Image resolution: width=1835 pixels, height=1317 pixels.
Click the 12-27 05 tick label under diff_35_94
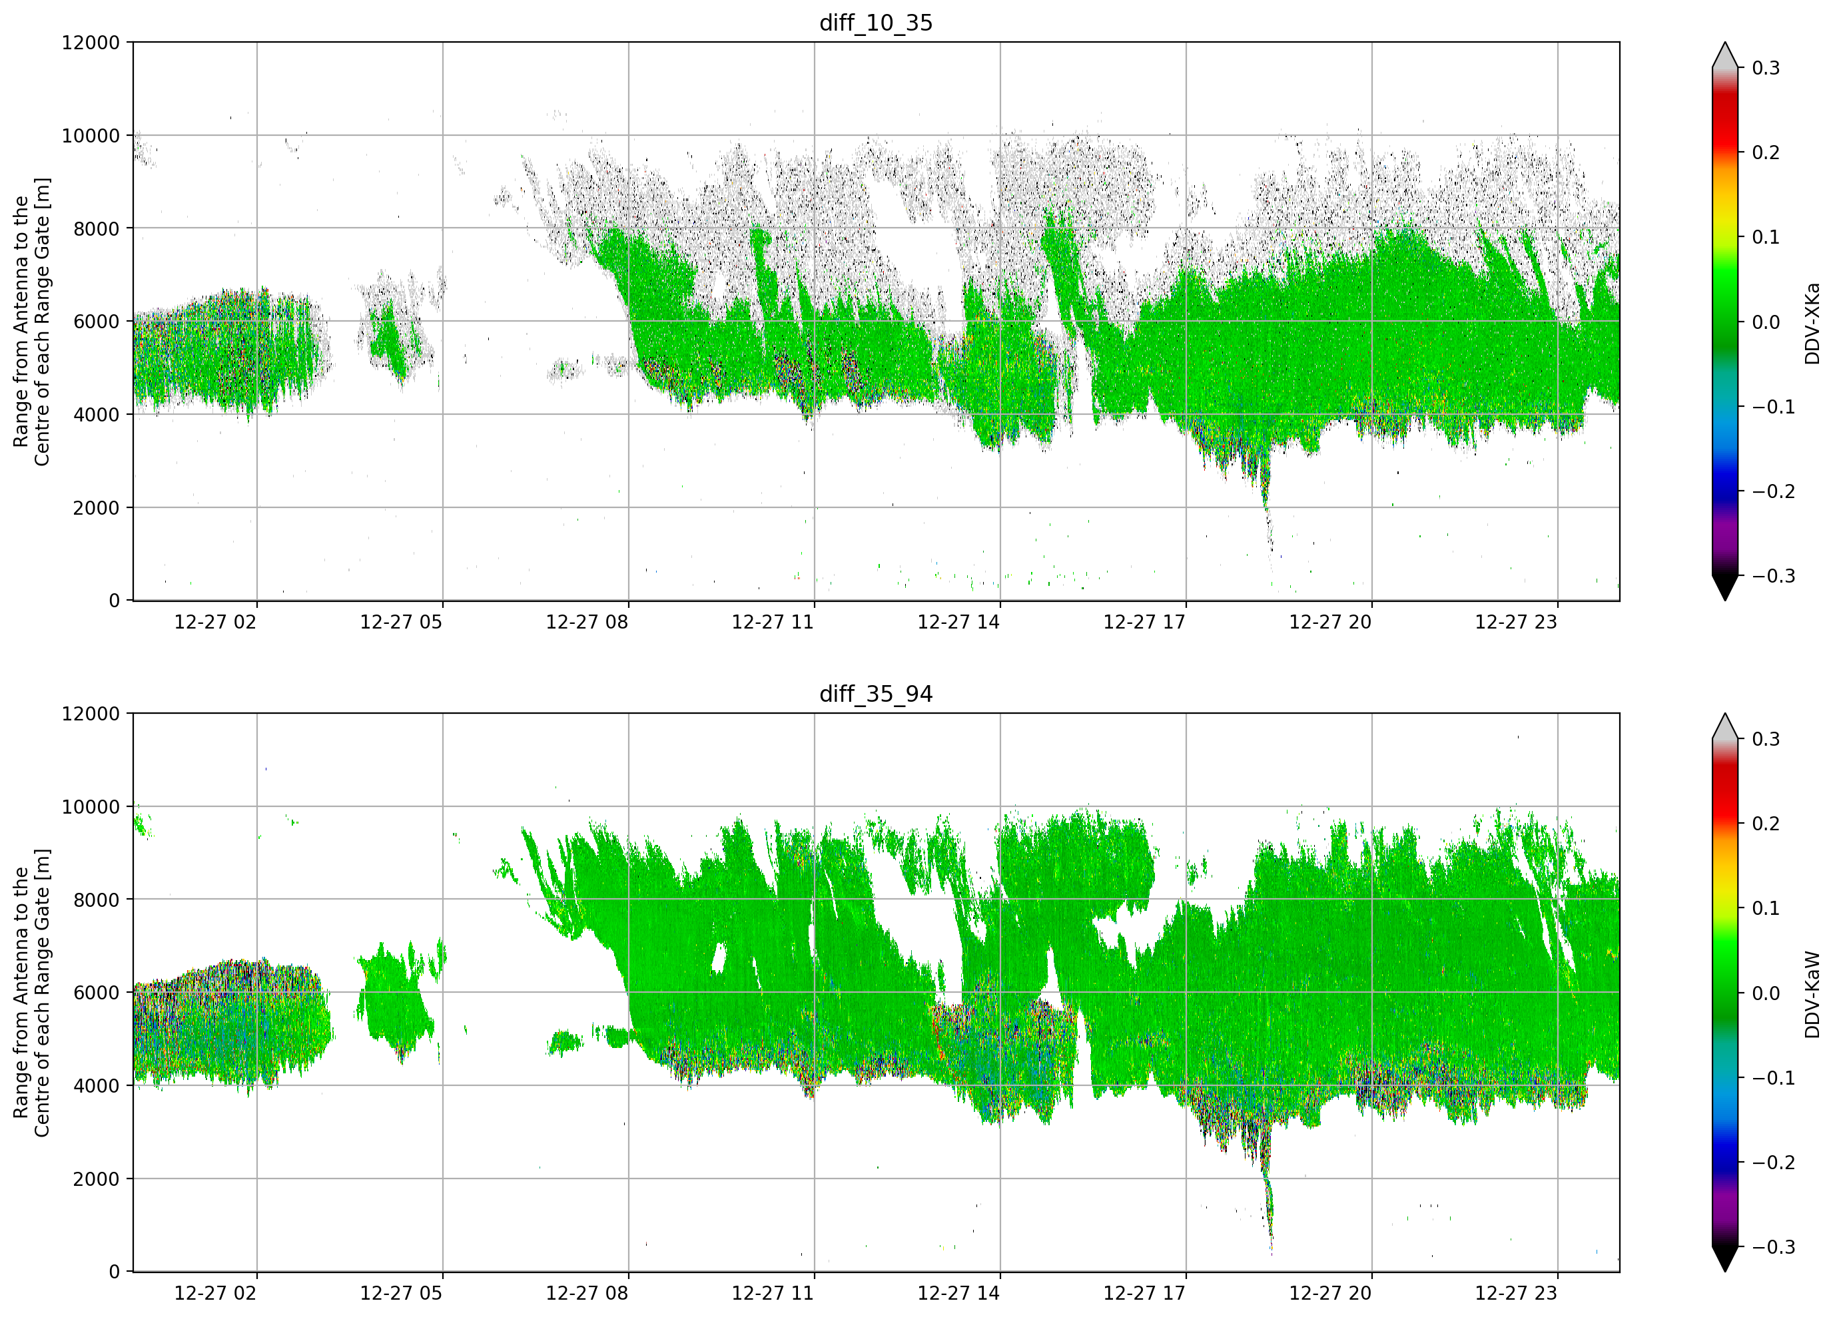402,1294
